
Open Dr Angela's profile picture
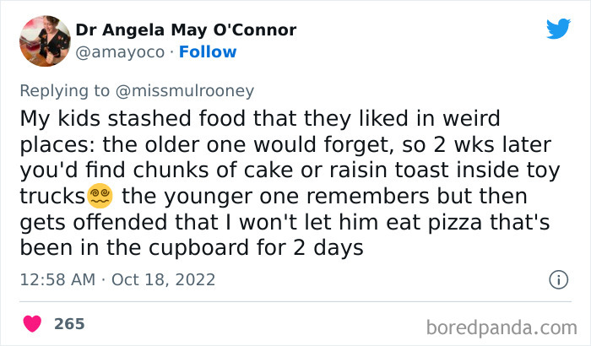[45, 41]
